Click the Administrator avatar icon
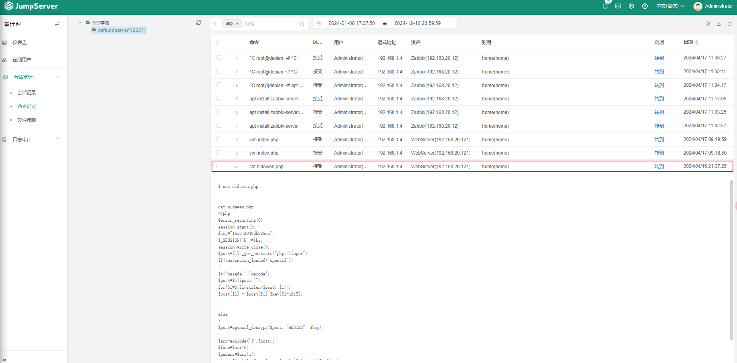Screen dimensions: 737x363 point(698,6)
